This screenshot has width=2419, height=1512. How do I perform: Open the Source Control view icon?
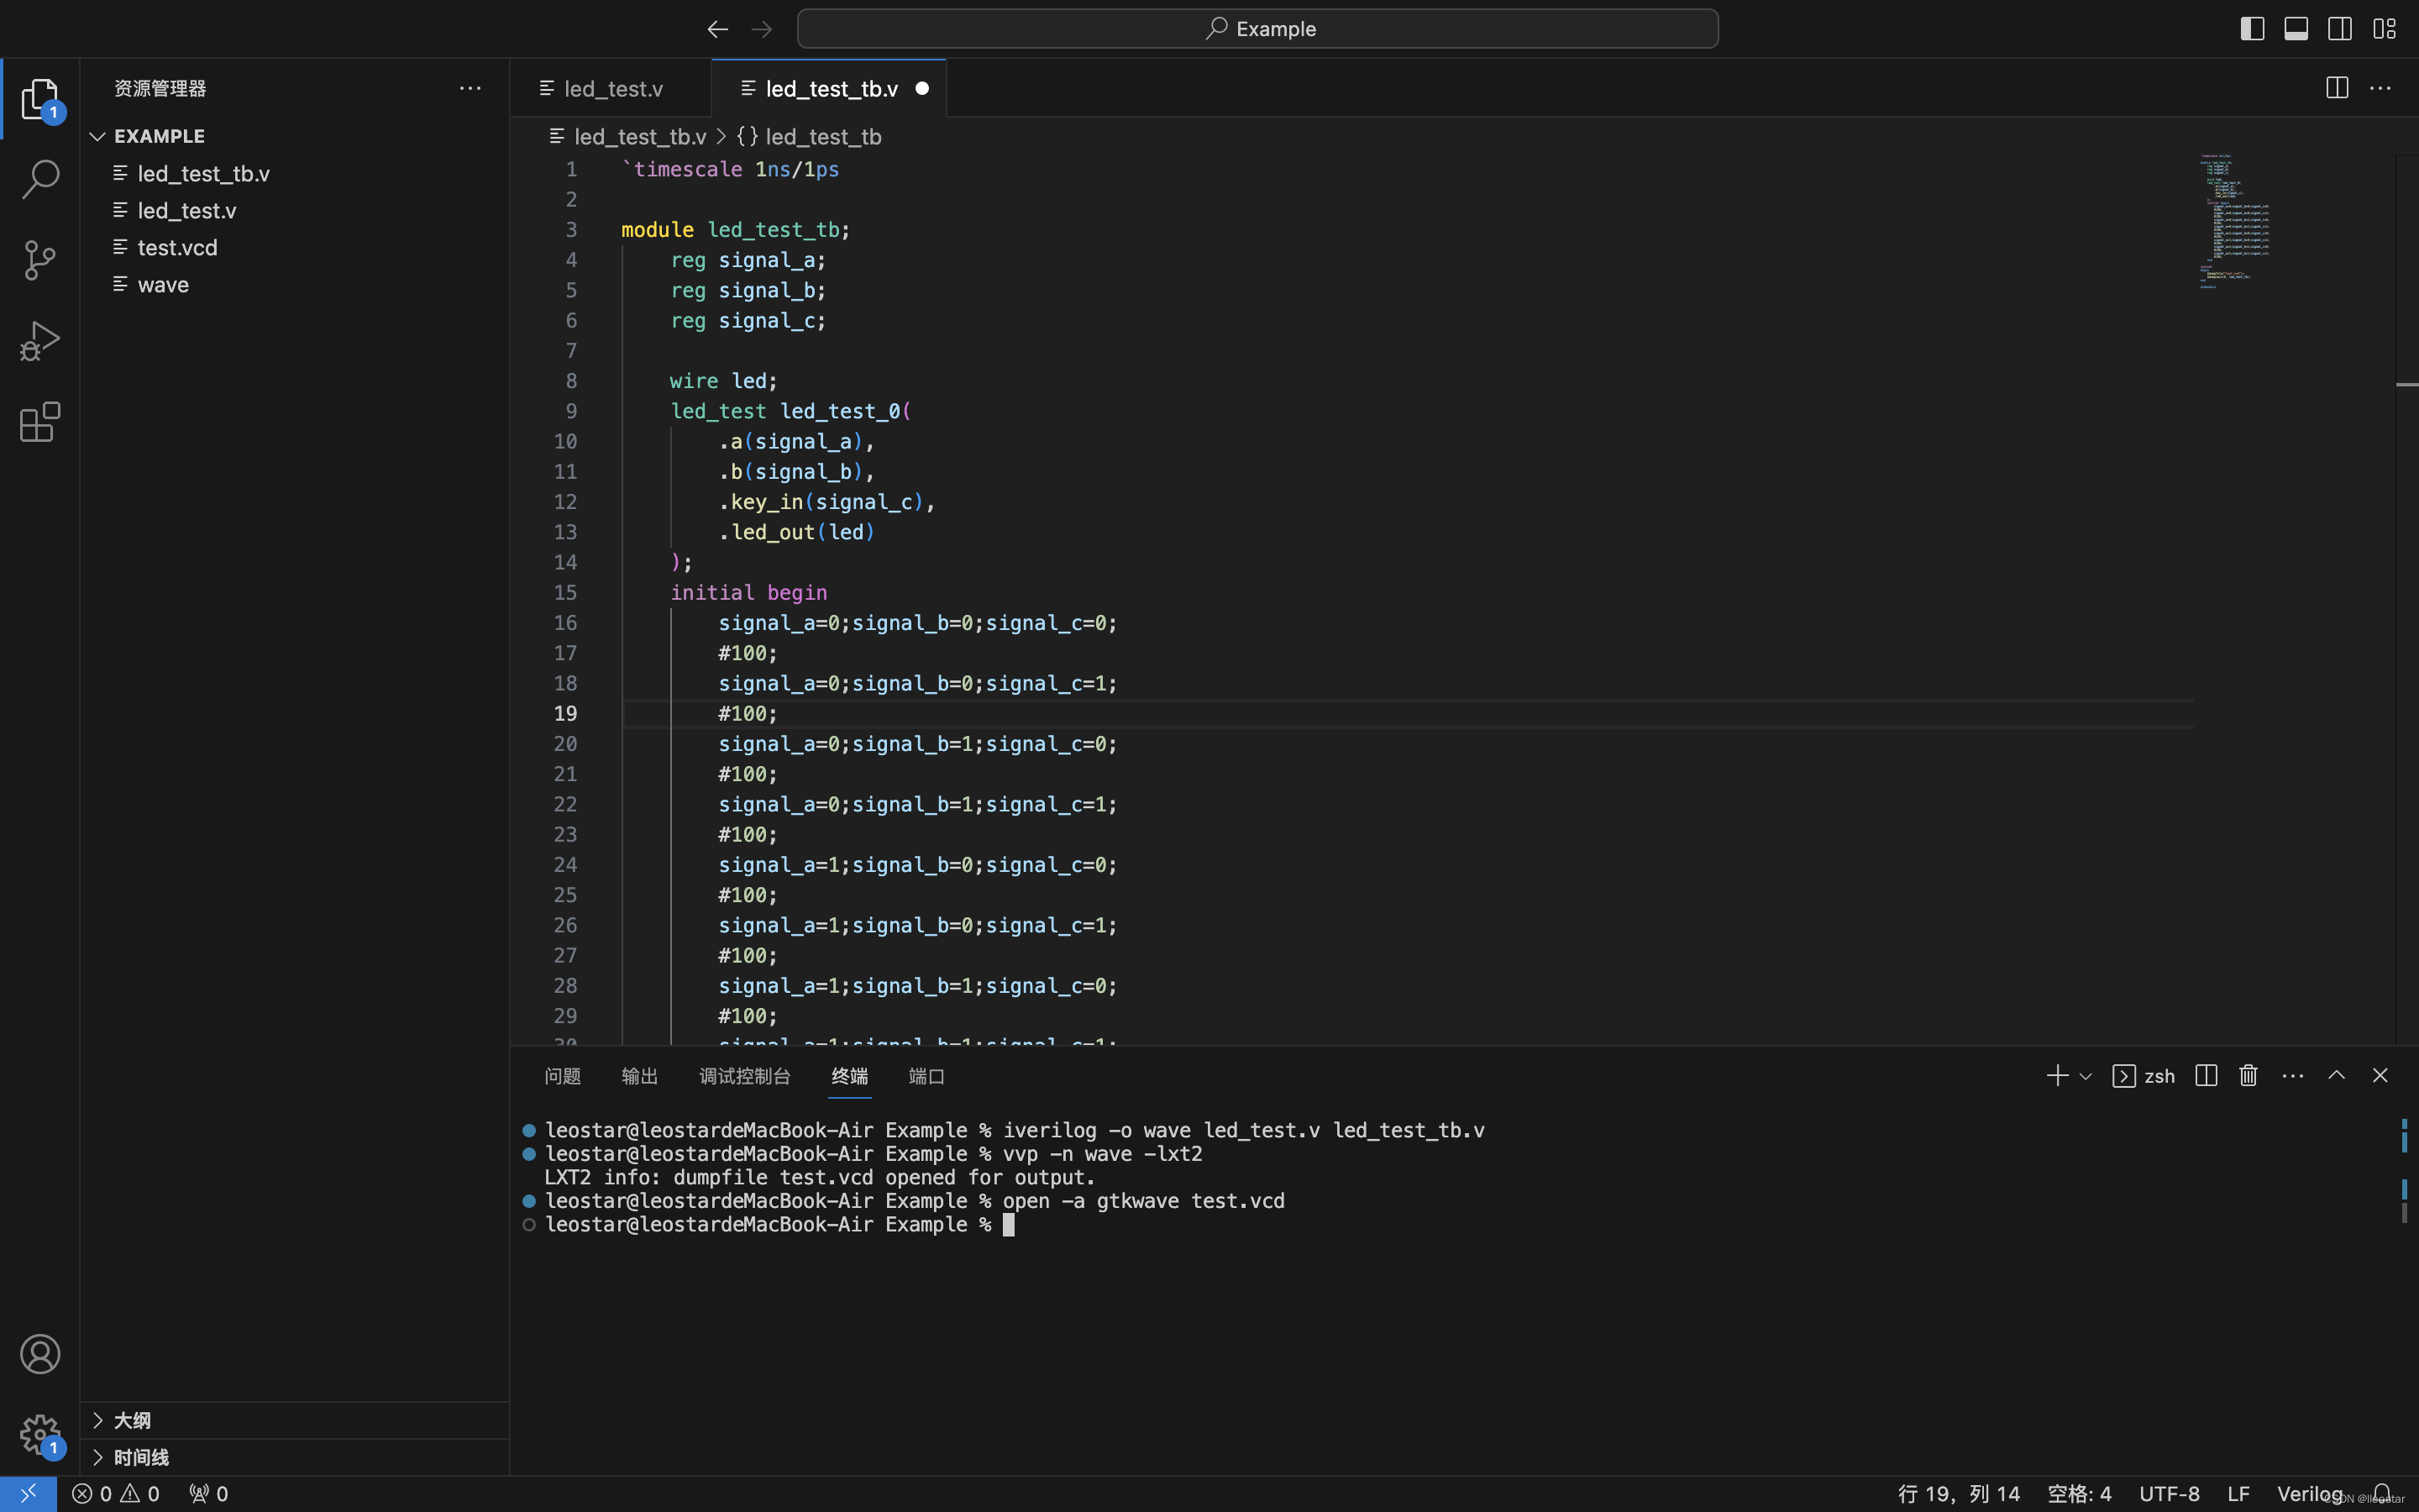(40, 260)
